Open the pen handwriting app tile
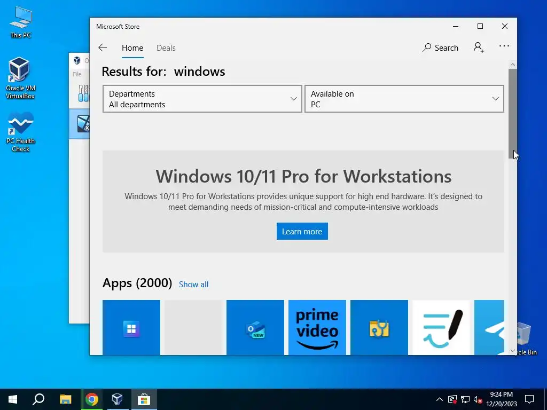 (441, 327)
